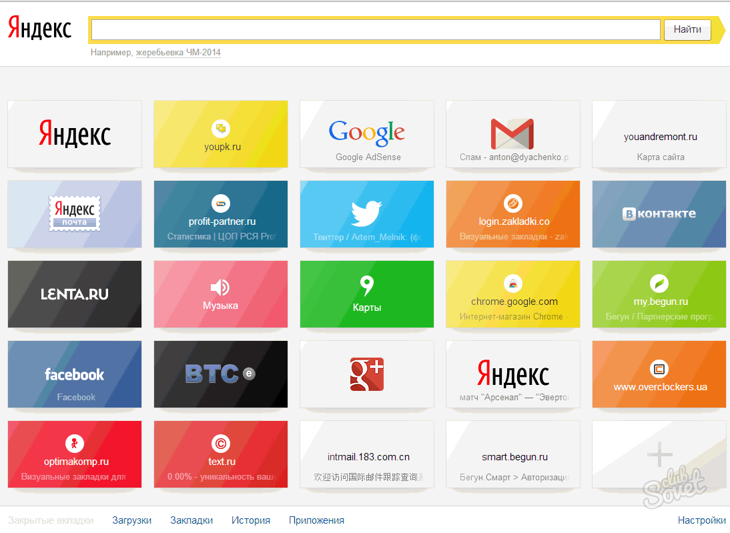Open the Карты map pin tile
The width and height of the screenshot is (730, 533).
click(x=366, y=294)
